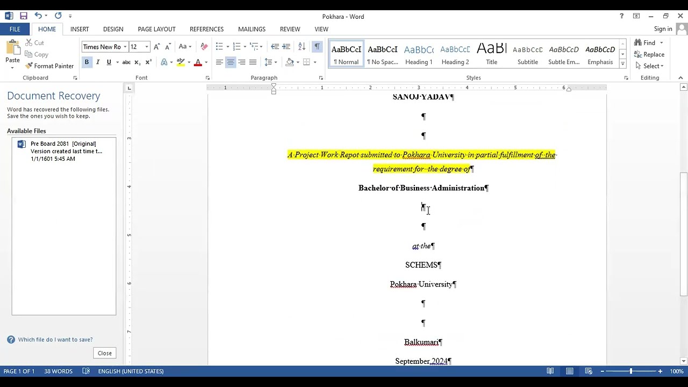Apply superscript formatting
688x387 pixels.
click(x=148, y=62)
